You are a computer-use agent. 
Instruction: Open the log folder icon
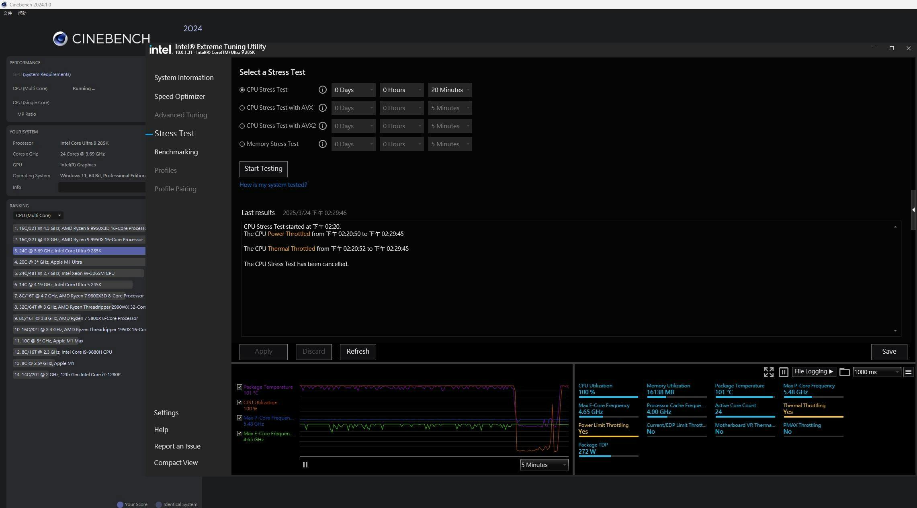844,372
